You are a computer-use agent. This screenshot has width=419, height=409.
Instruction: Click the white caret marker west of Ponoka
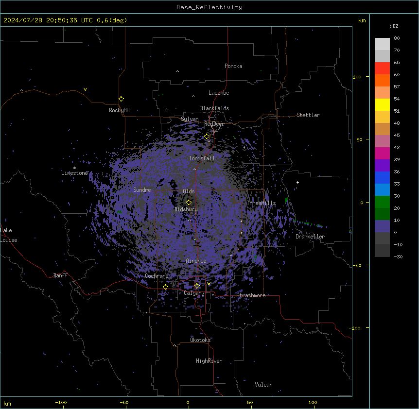pos(177,71)
